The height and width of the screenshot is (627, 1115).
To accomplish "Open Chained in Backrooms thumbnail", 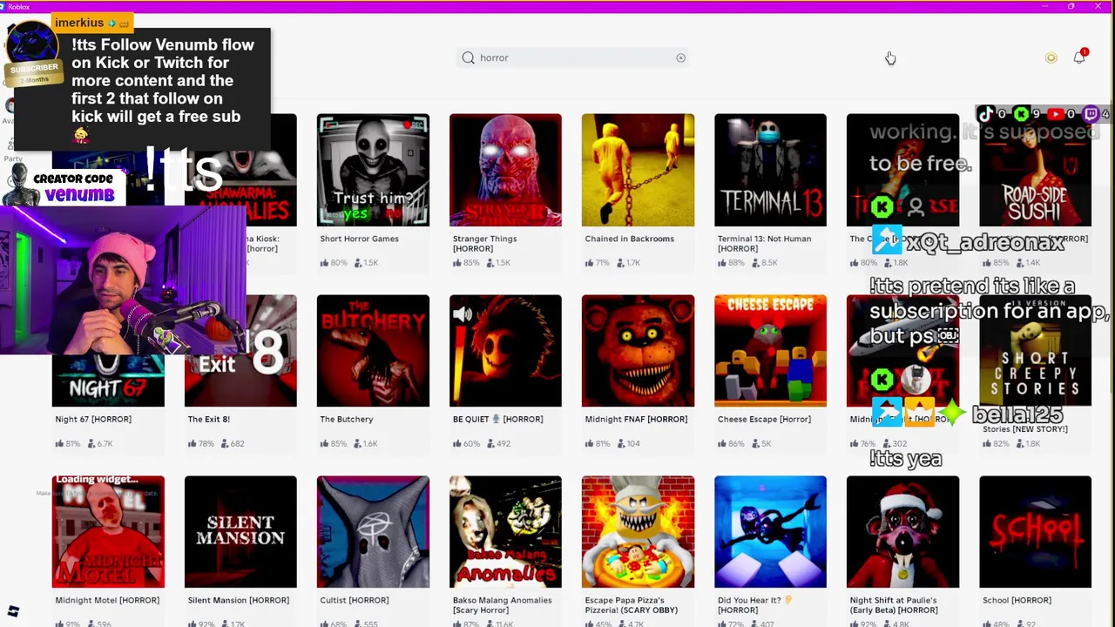I will (x=638, y=170).
